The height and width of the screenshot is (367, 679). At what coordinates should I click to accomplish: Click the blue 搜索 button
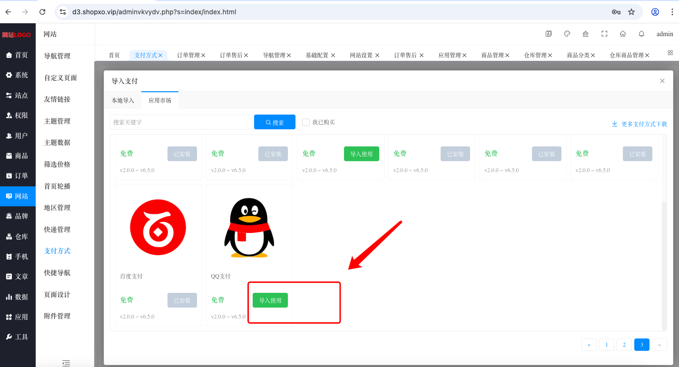tap(275, 122)
